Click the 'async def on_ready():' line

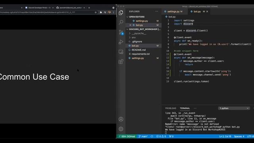coord(188,41)
